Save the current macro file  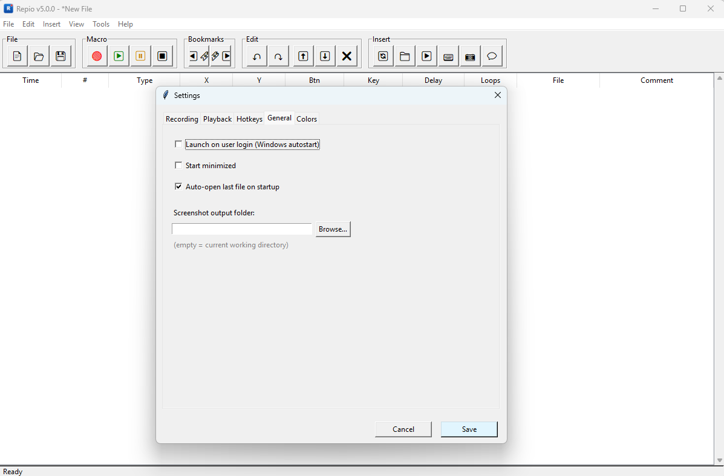(60, 56)
